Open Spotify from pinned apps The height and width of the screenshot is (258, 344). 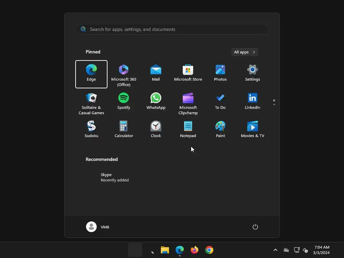tap(124, 102)
